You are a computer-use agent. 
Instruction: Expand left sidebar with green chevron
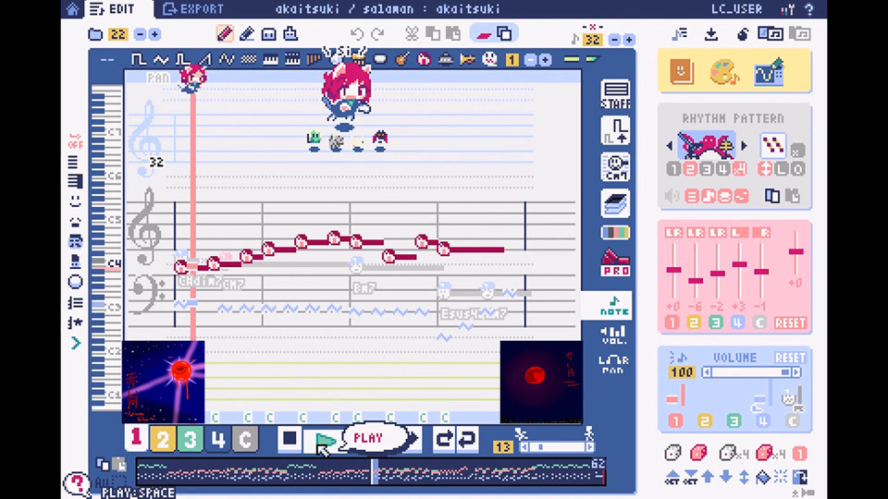point(76,343)
